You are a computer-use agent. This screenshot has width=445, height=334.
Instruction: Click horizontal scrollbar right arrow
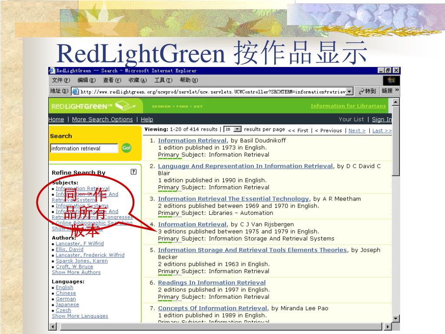click(x=388, y=327)
